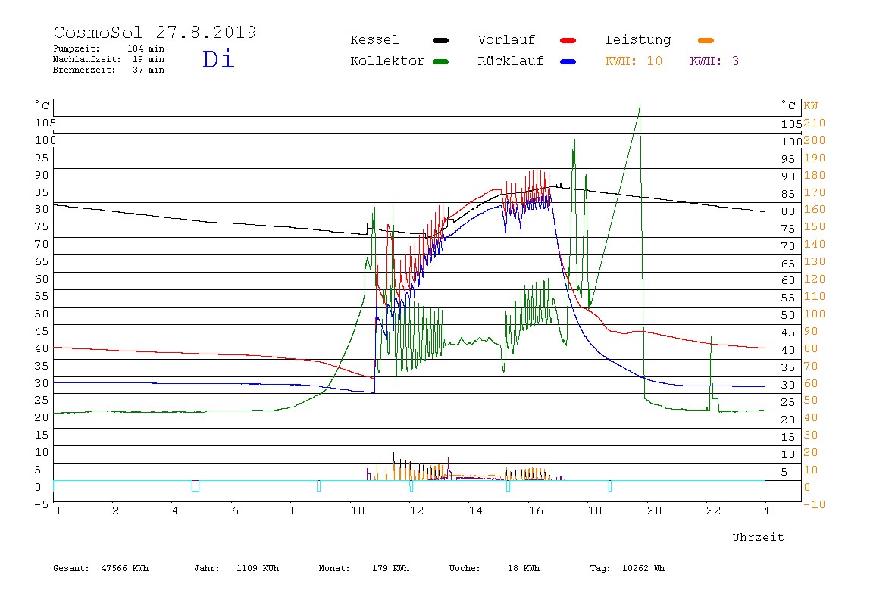Click the cyan pulse marker near hour 5

click(x=196, y=485)
